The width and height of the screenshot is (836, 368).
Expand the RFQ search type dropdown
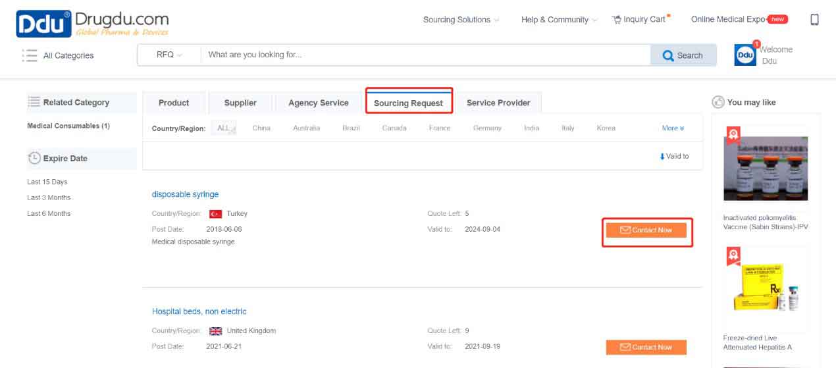[x=169, y=55]
